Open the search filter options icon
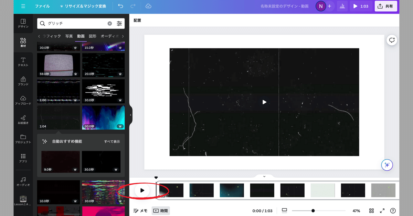The image size is (413, 216). click(119, 23)
